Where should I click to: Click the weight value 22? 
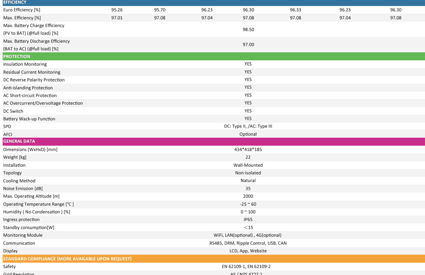[248, 157]
